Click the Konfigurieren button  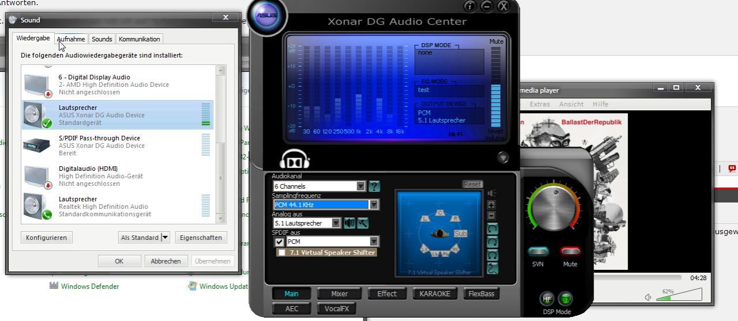click(46, 237)
